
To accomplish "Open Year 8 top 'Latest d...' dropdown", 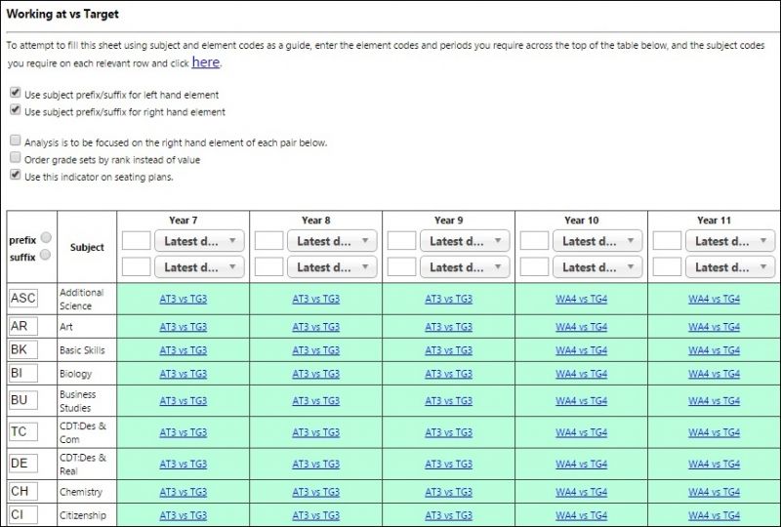I will pos(332,241).
